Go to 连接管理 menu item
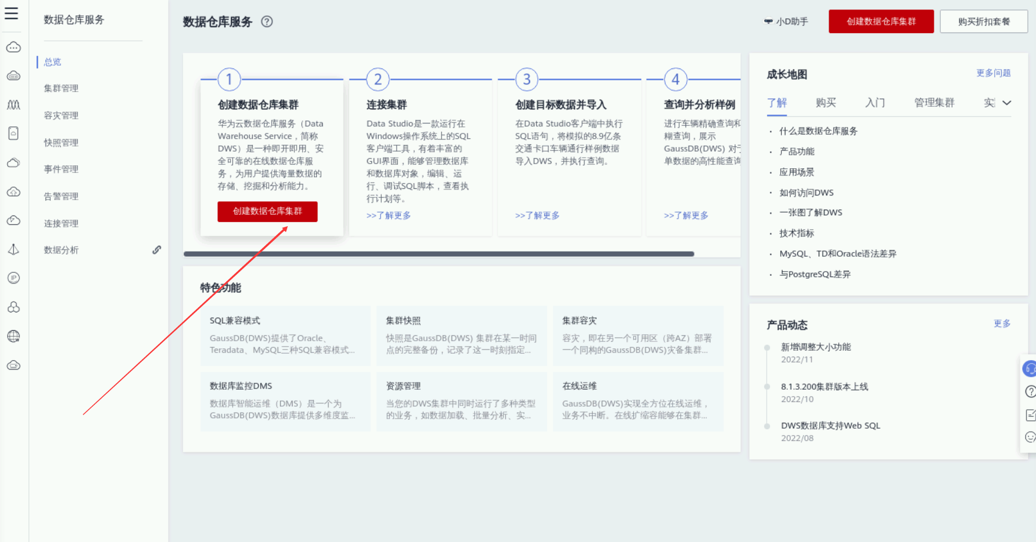Viewport: 1036px width, 542px height. click(61, 224)
